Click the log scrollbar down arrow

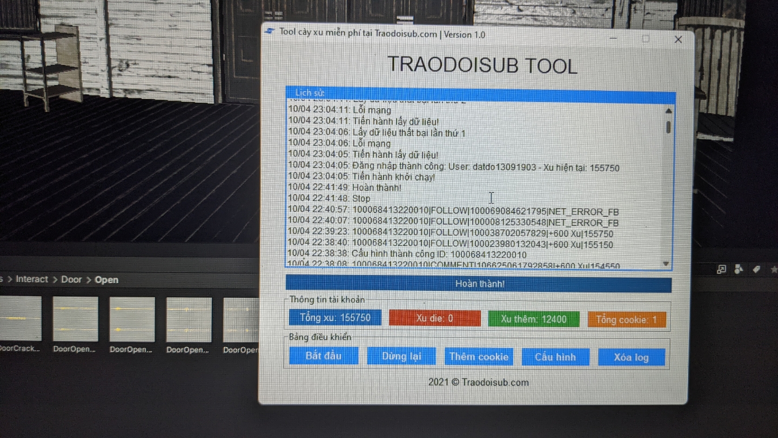(666, 264)
